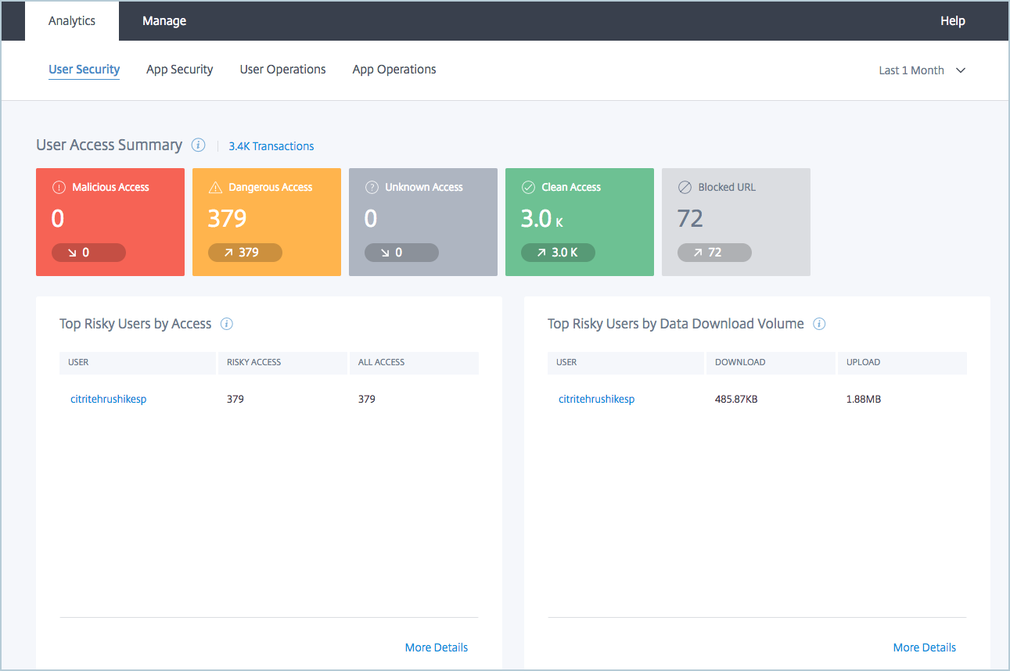Click the Blocked URL prohibited icon

pos(685,188)
